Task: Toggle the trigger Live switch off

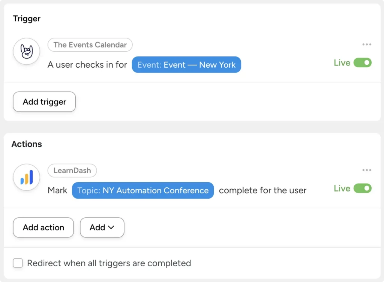Action: point(363,63)
